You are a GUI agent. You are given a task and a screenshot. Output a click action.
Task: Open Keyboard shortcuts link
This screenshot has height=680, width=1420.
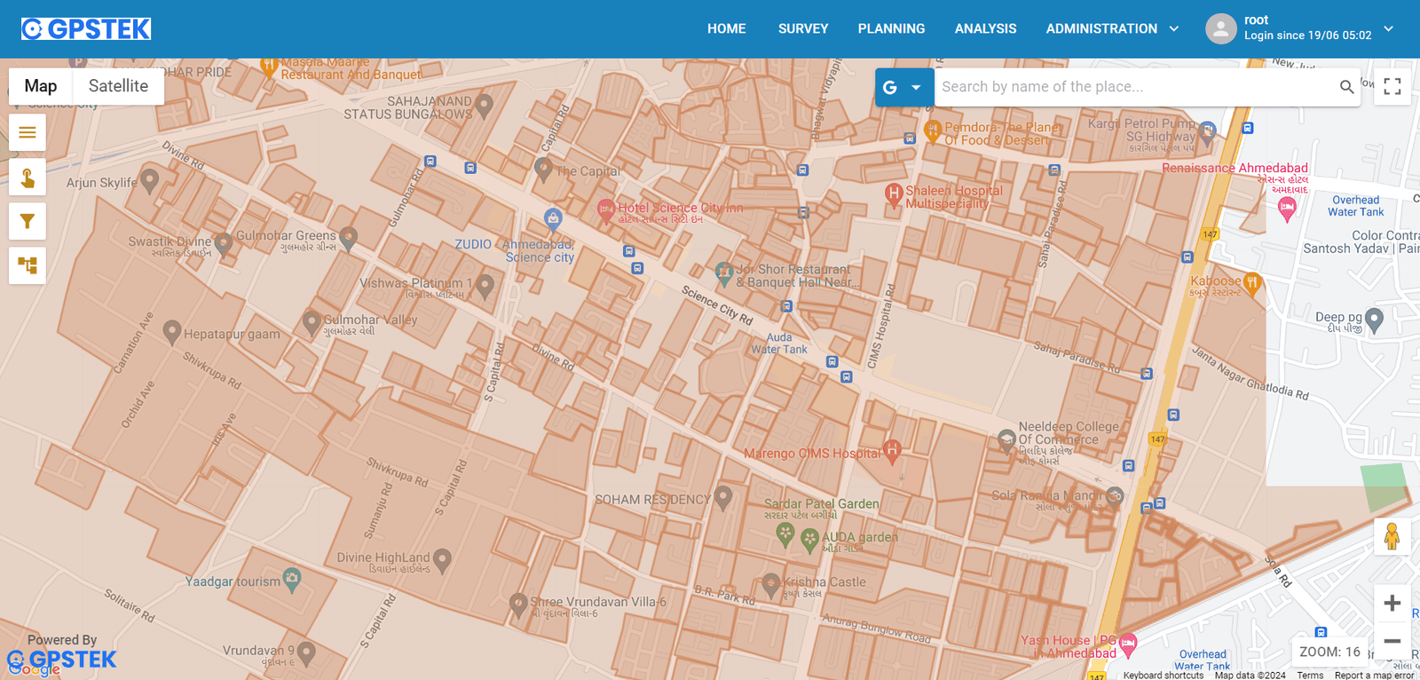[1164, 675]
